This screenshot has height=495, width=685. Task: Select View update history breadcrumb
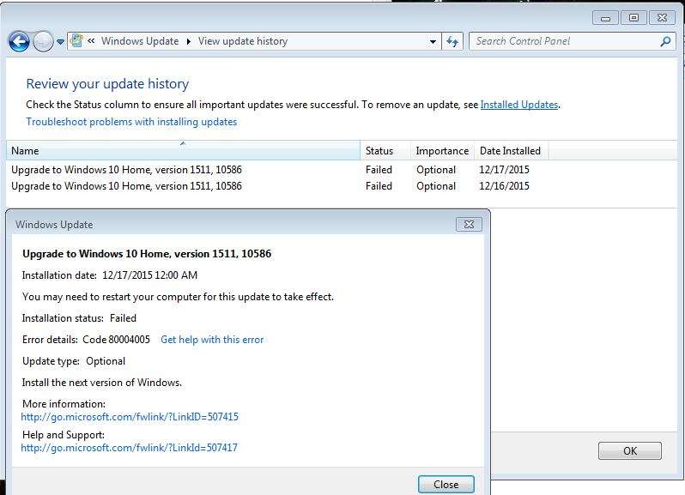243,41
